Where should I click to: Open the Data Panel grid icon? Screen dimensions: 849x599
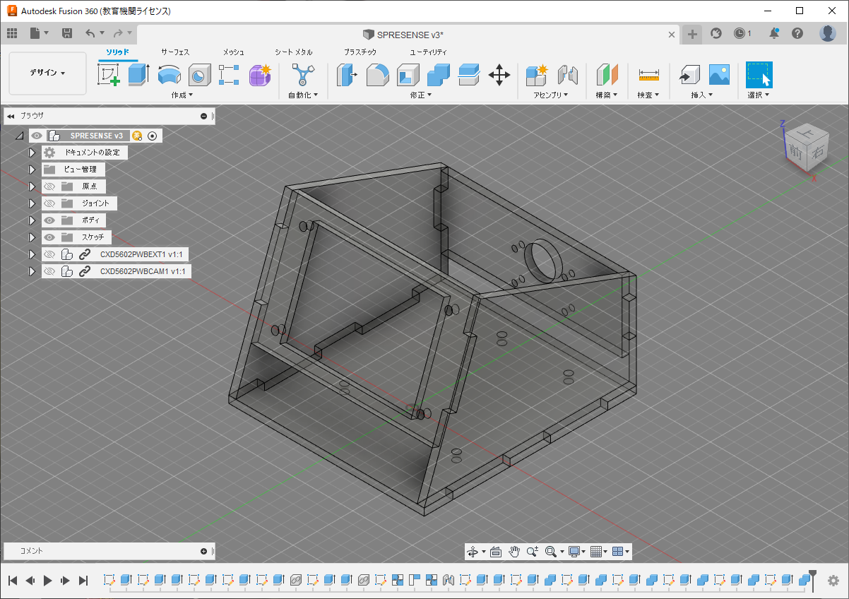tap(12, 33)
